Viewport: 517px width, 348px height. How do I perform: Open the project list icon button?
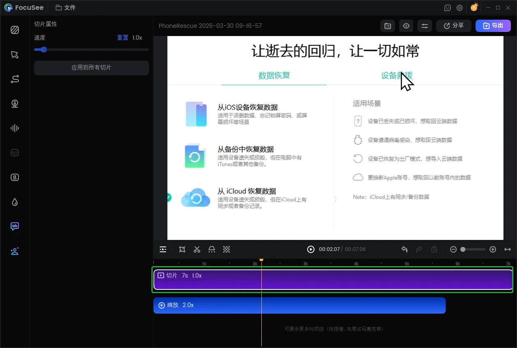click(388, 26)
